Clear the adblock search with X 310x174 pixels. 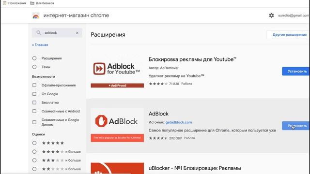click(77, 33)
